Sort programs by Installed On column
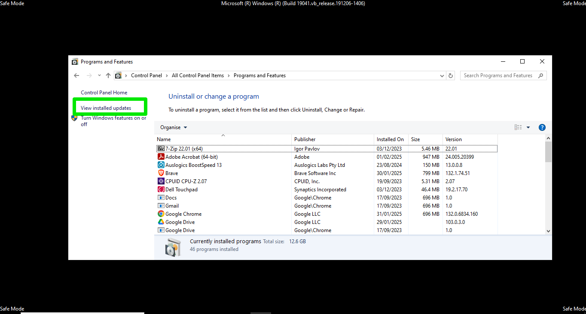586x314 pixels. (x=390, y=139)
